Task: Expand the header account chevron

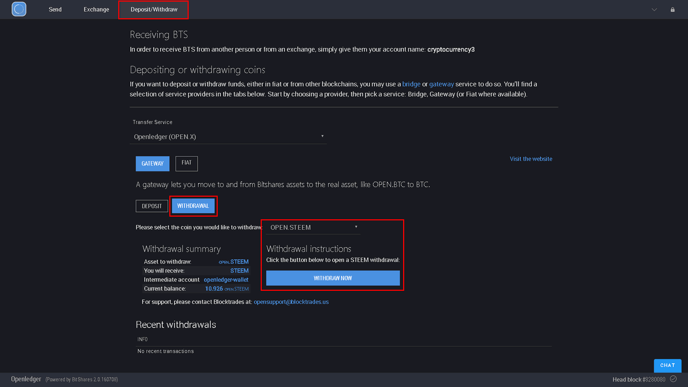Action: point(654,10)
